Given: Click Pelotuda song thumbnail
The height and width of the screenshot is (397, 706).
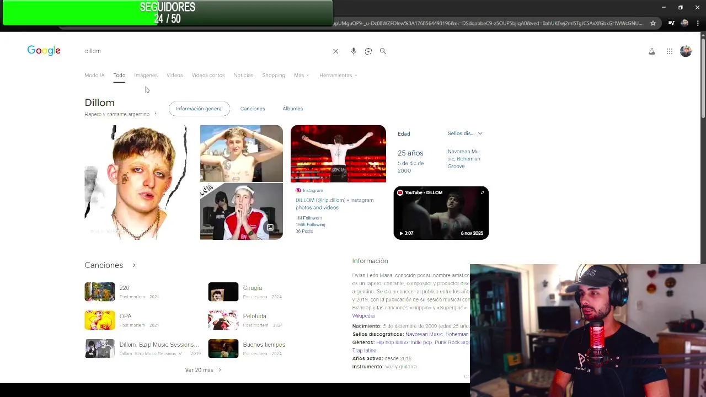Looking at the screenshot, I should tap(223, 320).
